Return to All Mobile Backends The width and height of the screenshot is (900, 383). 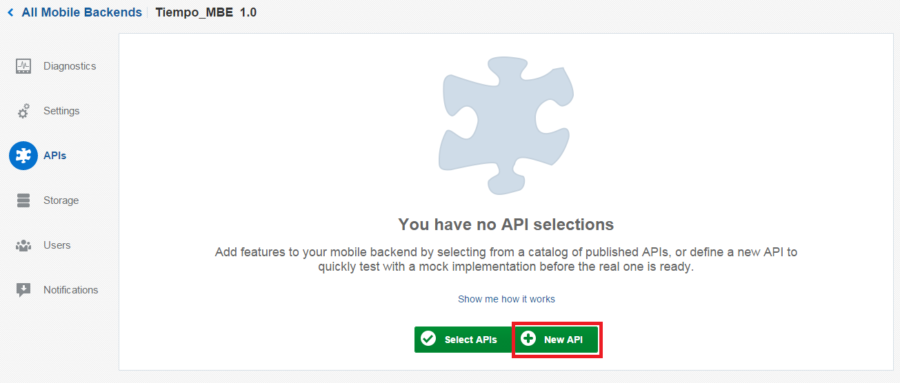pyautogui.click(x=81, y=12)
